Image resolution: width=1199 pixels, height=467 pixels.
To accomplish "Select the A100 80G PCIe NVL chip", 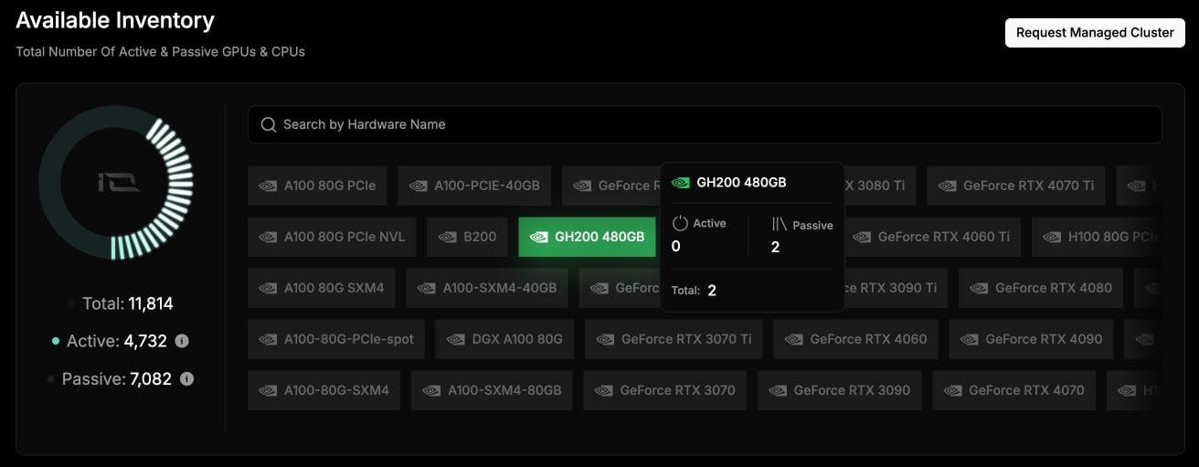I will [333, 237].
